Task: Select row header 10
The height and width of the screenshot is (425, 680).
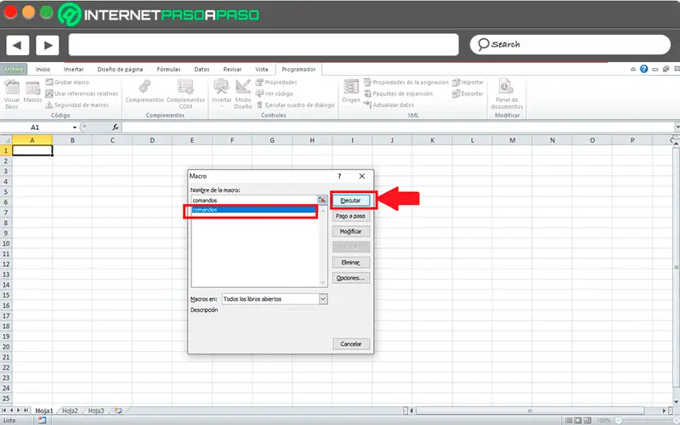Action: tap(6, 243)
